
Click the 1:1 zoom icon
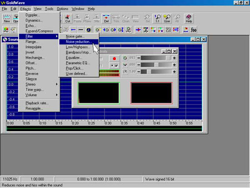[x=157, y=19]
